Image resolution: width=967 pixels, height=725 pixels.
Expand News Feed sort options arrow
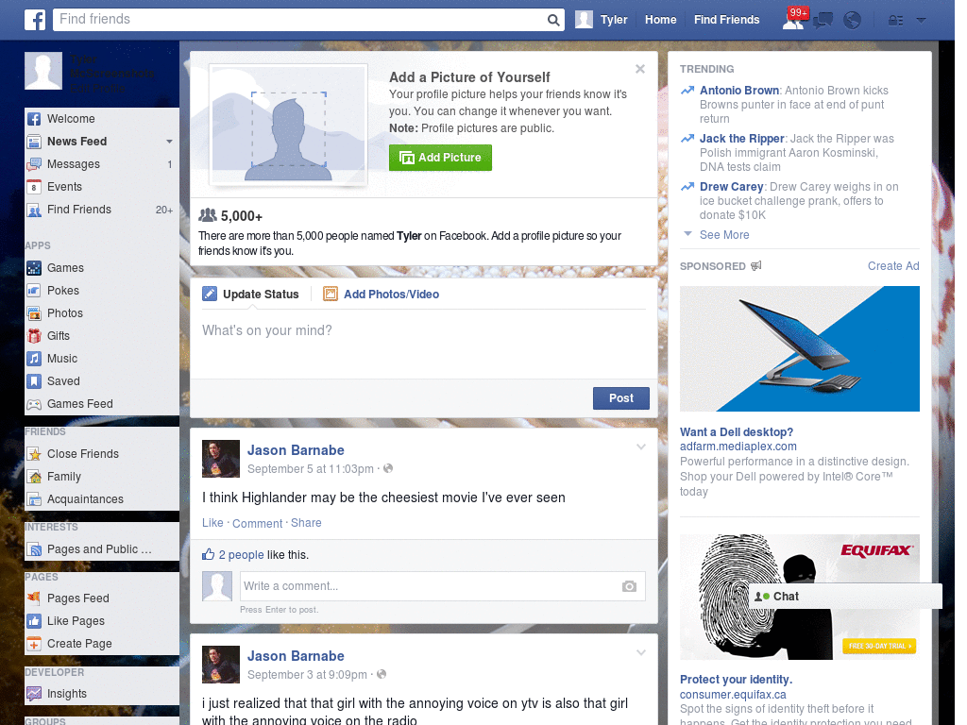point(169,142)
